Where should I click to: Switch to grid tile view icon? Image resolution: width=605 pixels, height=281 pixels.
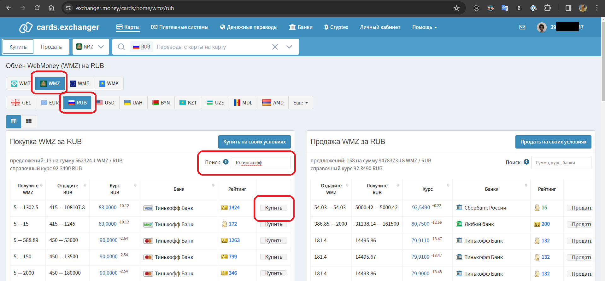(29, 121)
